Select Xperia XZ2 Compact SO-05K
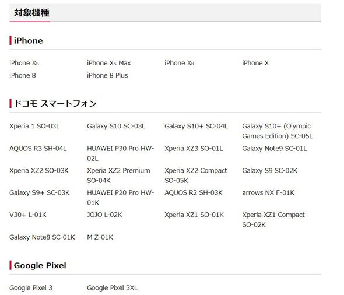This screenshot has height=295, width=344. point(196,175)
